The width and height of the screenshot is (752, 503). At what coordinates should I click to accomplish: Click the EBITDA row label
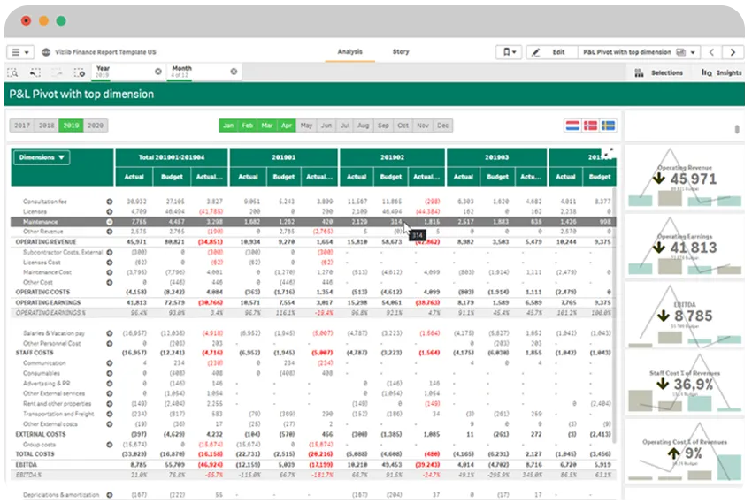[x=27, y=466]
